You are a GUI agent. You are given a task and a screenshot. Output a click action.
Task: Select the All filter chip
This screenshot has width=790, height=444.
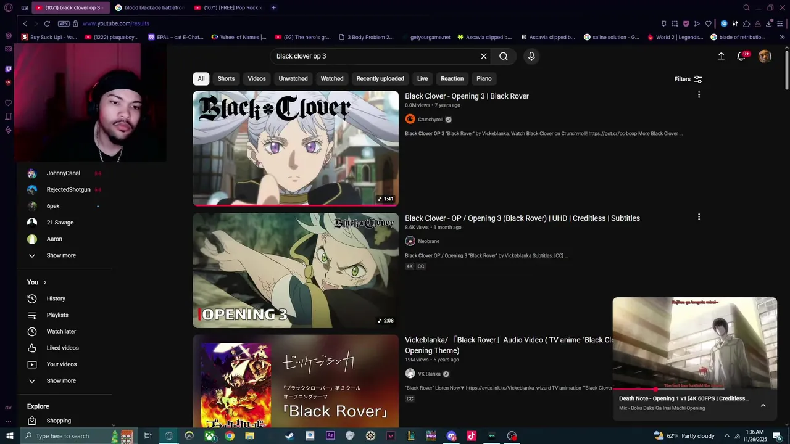[x=201, y=78]
